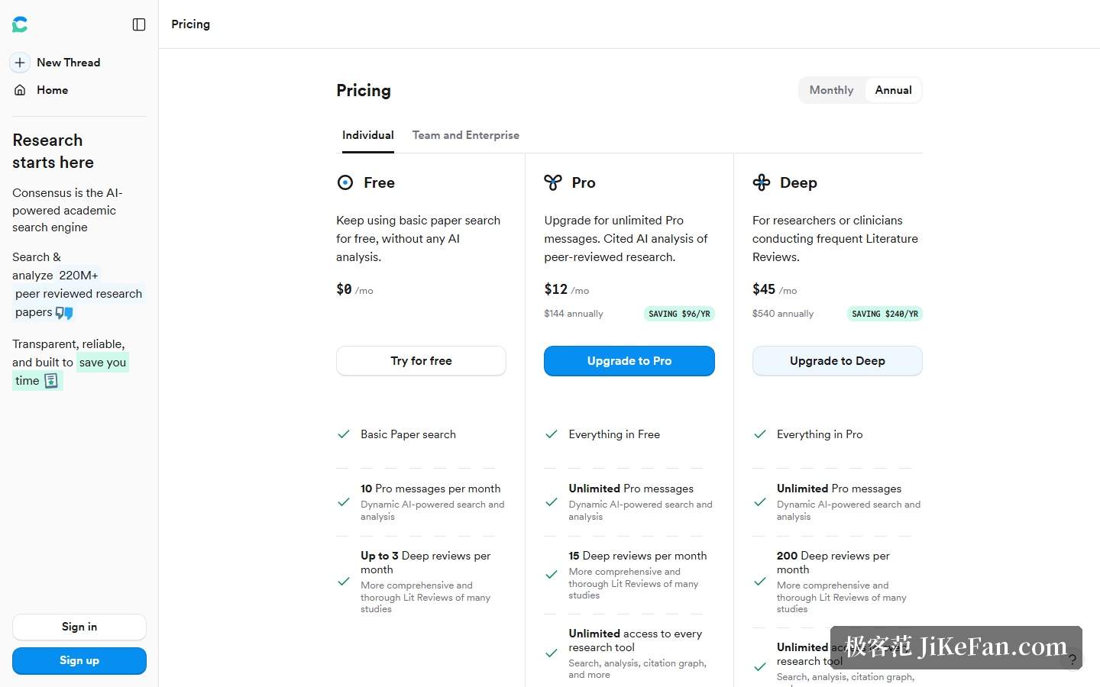Click the Try for free button
This screenshot has width=1100, height=687.
pos(421,361)
